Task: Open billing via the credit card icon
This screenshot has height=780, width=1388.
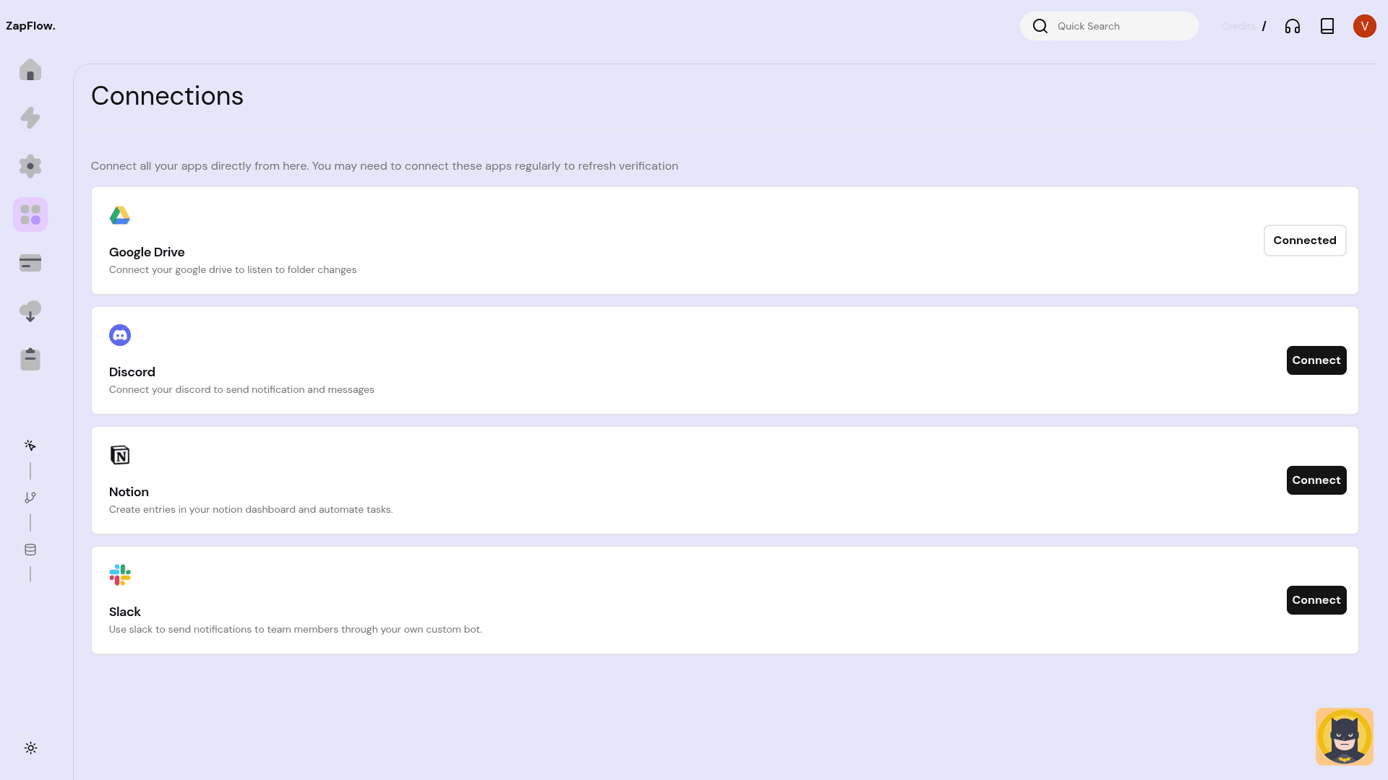Action: pos(30,263)
